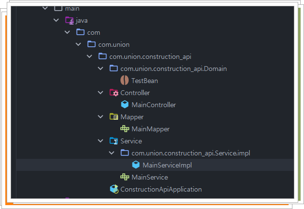Viewport: 304px width, 209px height.
Task: Select the 'Mapper' folder label
Action: (132, 117)
